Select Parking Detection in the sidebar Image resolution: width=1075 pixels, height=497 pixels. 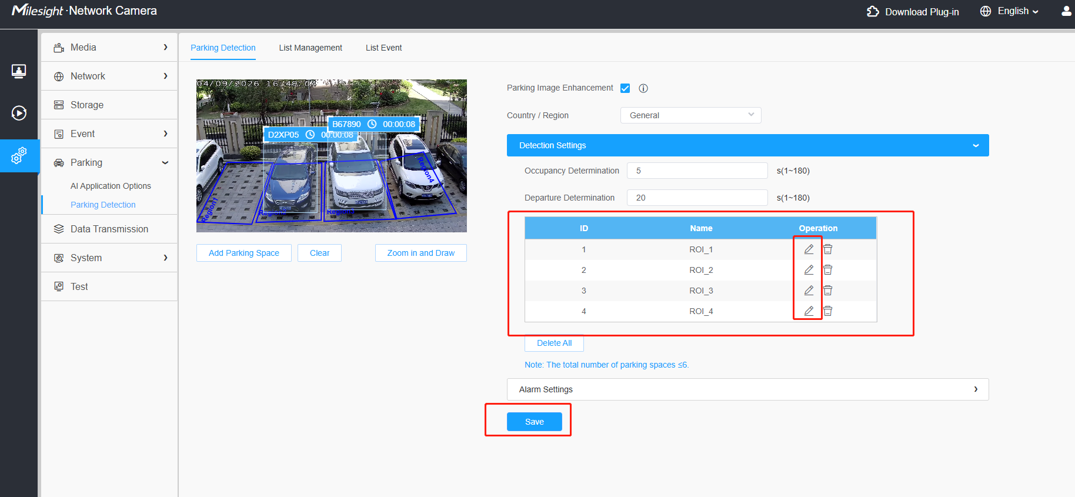pos(103,205)
